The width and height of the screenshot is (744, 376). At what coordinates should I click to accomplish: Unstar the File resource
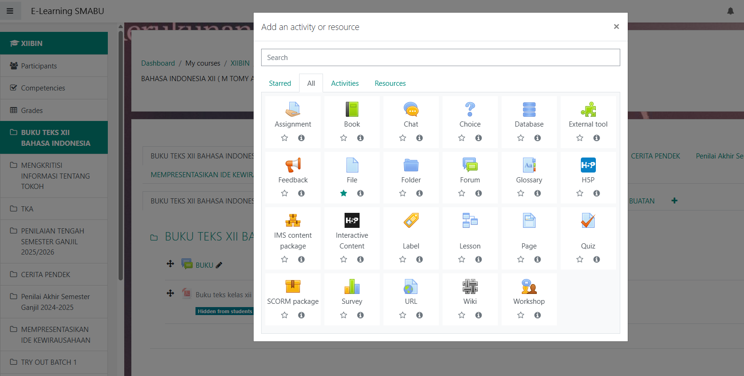(344, 193)
